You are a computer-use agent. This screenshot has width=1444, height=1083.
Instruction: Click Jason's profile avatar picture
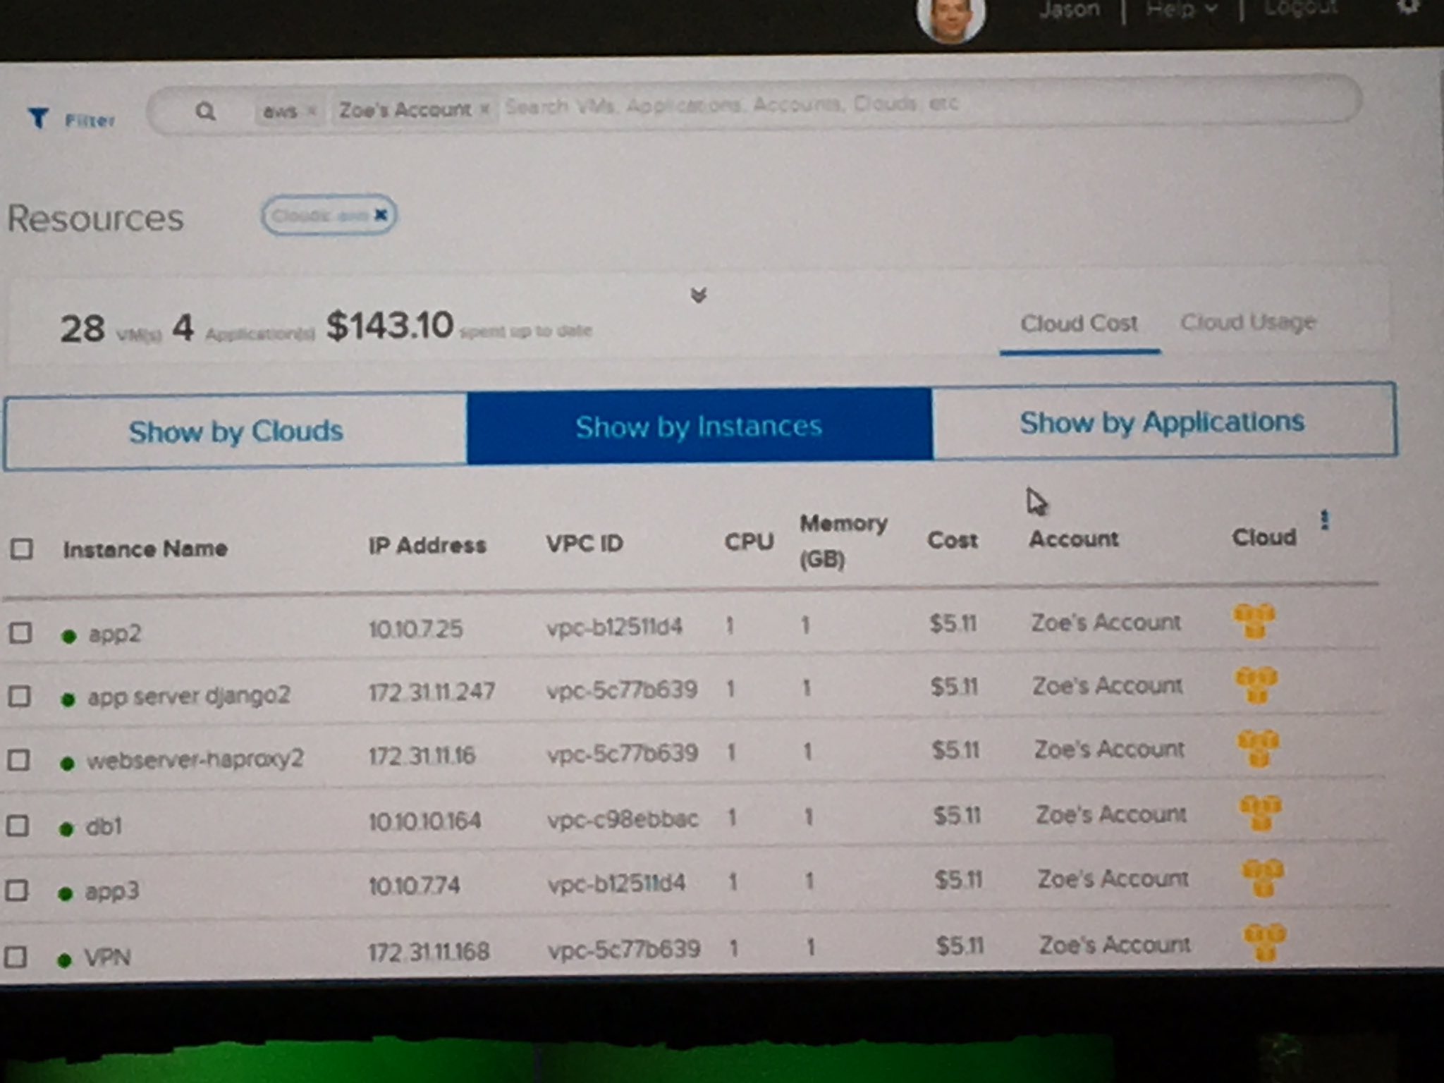pyautogui.click(x=950, y=18)
